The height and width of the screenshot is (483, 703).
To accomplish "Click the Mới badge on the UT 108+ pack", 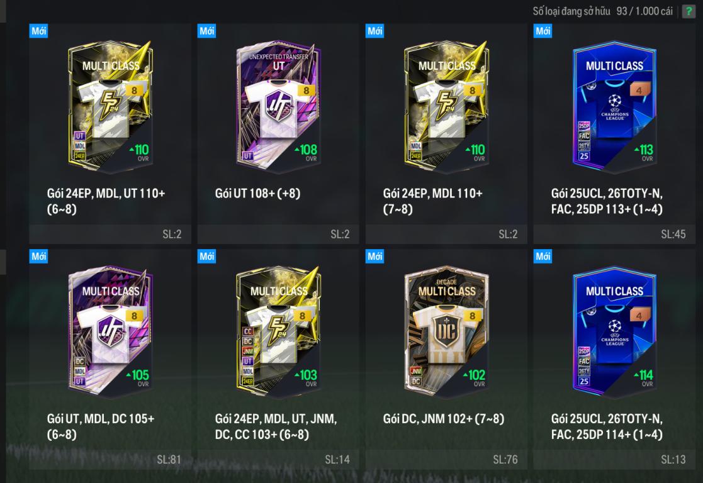I will click(x=206, y=31).
